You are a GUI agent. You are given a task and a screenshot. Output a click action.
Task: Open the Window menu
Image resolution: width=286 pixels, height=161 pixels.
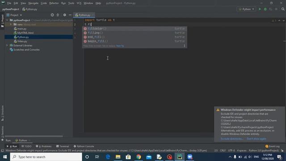pos(88,3)
